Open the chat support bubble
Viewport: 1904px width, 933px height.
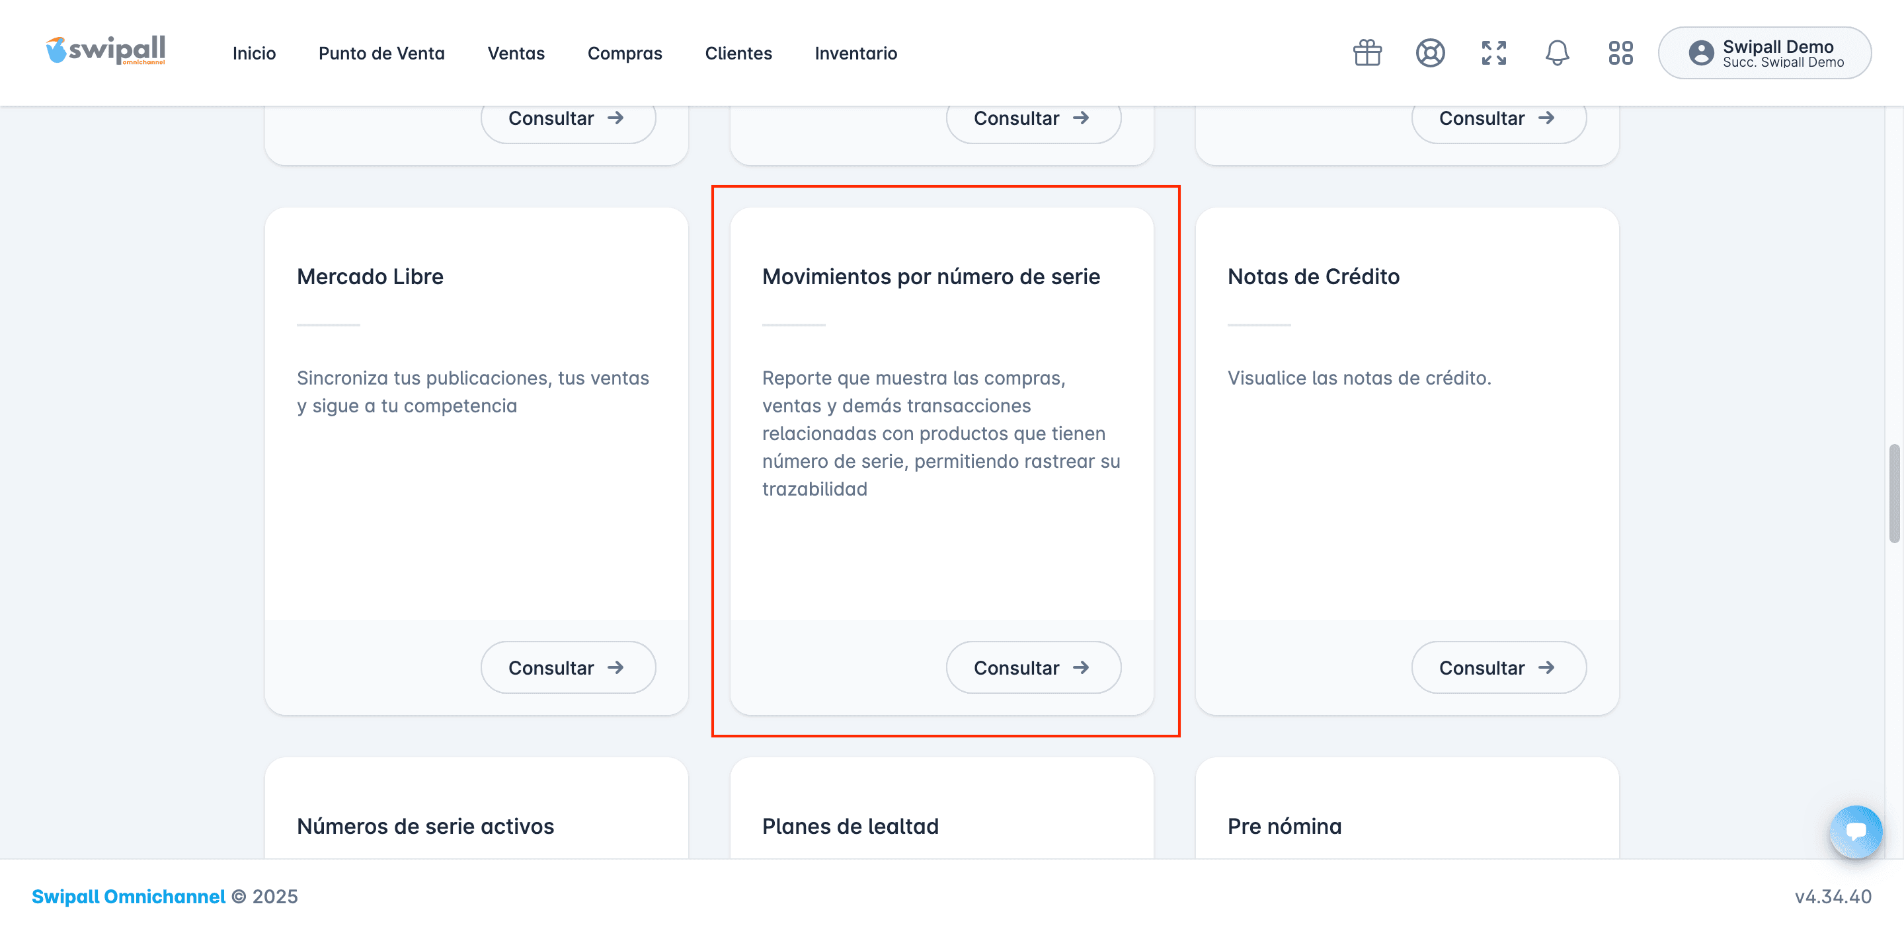coord(1855,831)
